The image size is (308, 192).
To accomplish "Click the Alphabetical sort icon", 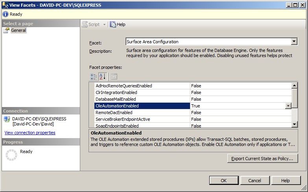I will (x=102, y=76).
